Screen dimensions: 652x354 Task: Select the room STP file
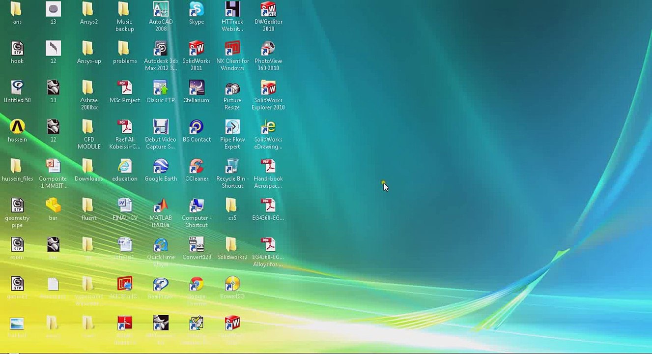coord(17,245)
